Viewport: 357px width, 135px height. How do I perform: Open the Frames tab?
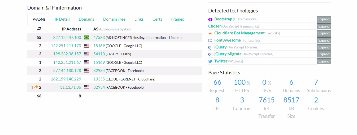coord(177,19)
